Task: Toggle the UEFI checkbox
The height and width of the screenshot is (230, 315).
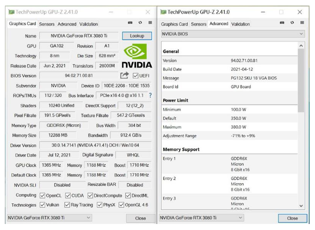Action: pos(135,76)
